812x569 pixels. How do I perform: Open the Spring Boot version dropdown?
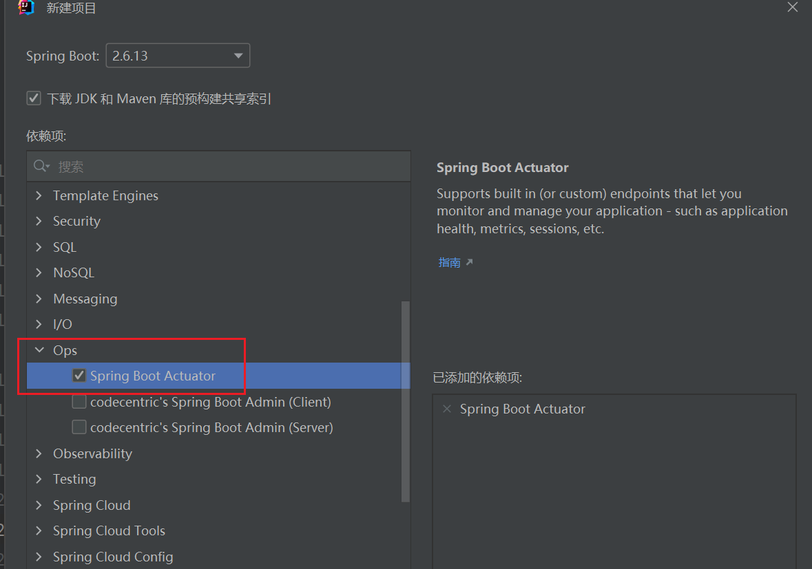(178, 55)
